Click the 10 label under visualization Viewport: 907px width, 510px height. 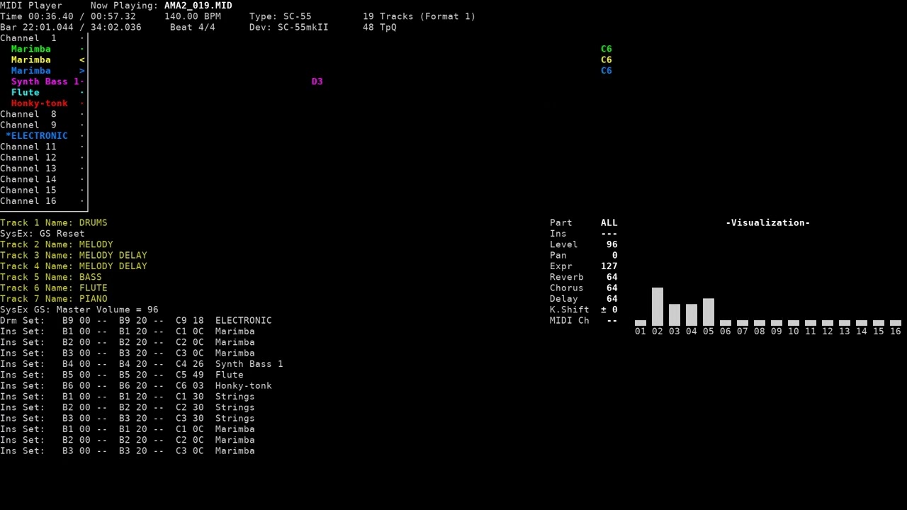[794, 331]
